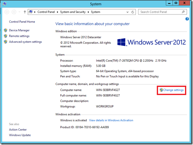Image resolution: width=193 pixels, height=145 pixels.
Task: Select System and Security breadcrumb
Action: point(73,12)
